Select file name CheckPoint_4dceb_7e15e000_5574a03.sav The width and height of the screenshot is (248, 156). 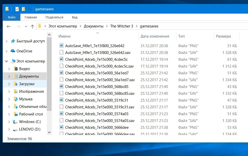[100, 121]
